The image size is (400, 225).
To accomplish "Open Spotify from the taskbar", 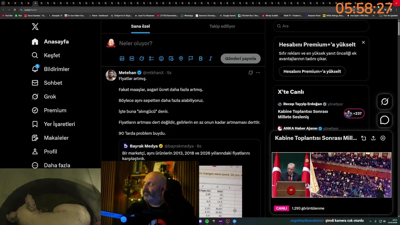I will click(x=207, y=221).
